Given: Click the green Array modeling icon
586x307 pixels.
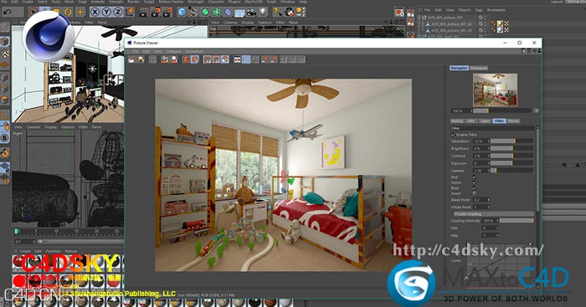Looking at the screenshot, I should (x=216, y=12).
